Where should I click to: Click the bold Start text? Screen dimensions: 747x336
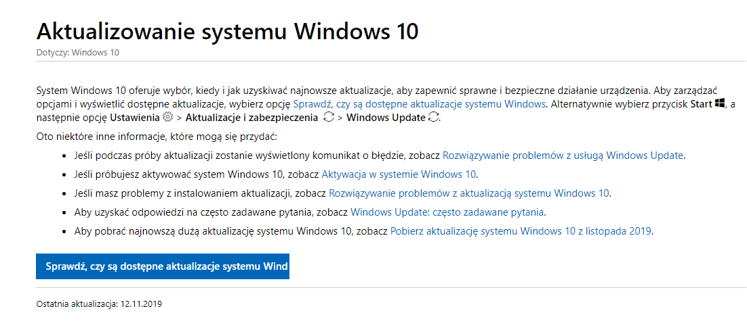702,104
